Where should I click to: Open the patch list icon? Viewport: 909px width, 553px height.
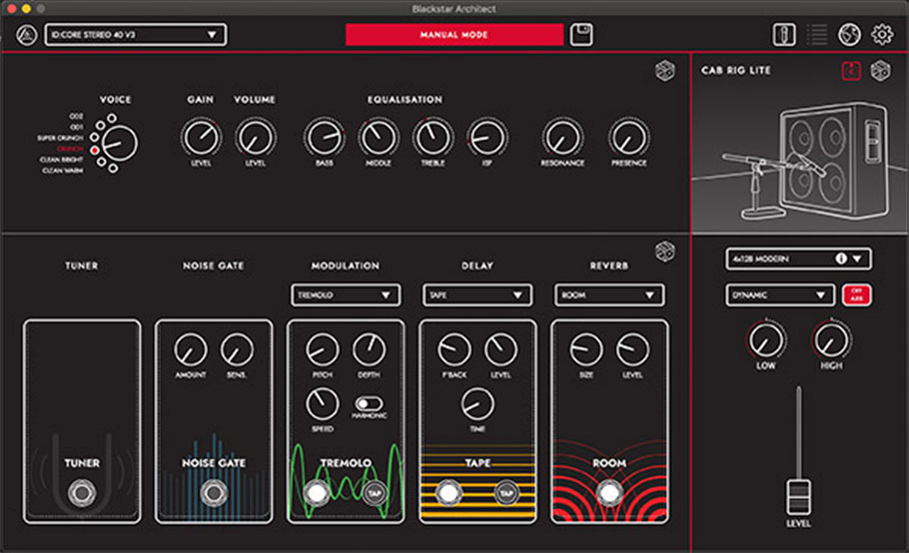(817, 35)
